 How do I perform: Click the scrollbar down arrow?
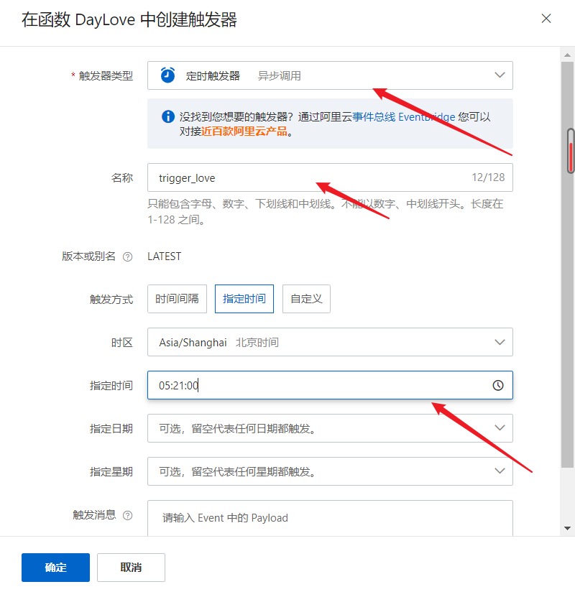(x=567, y=528)
